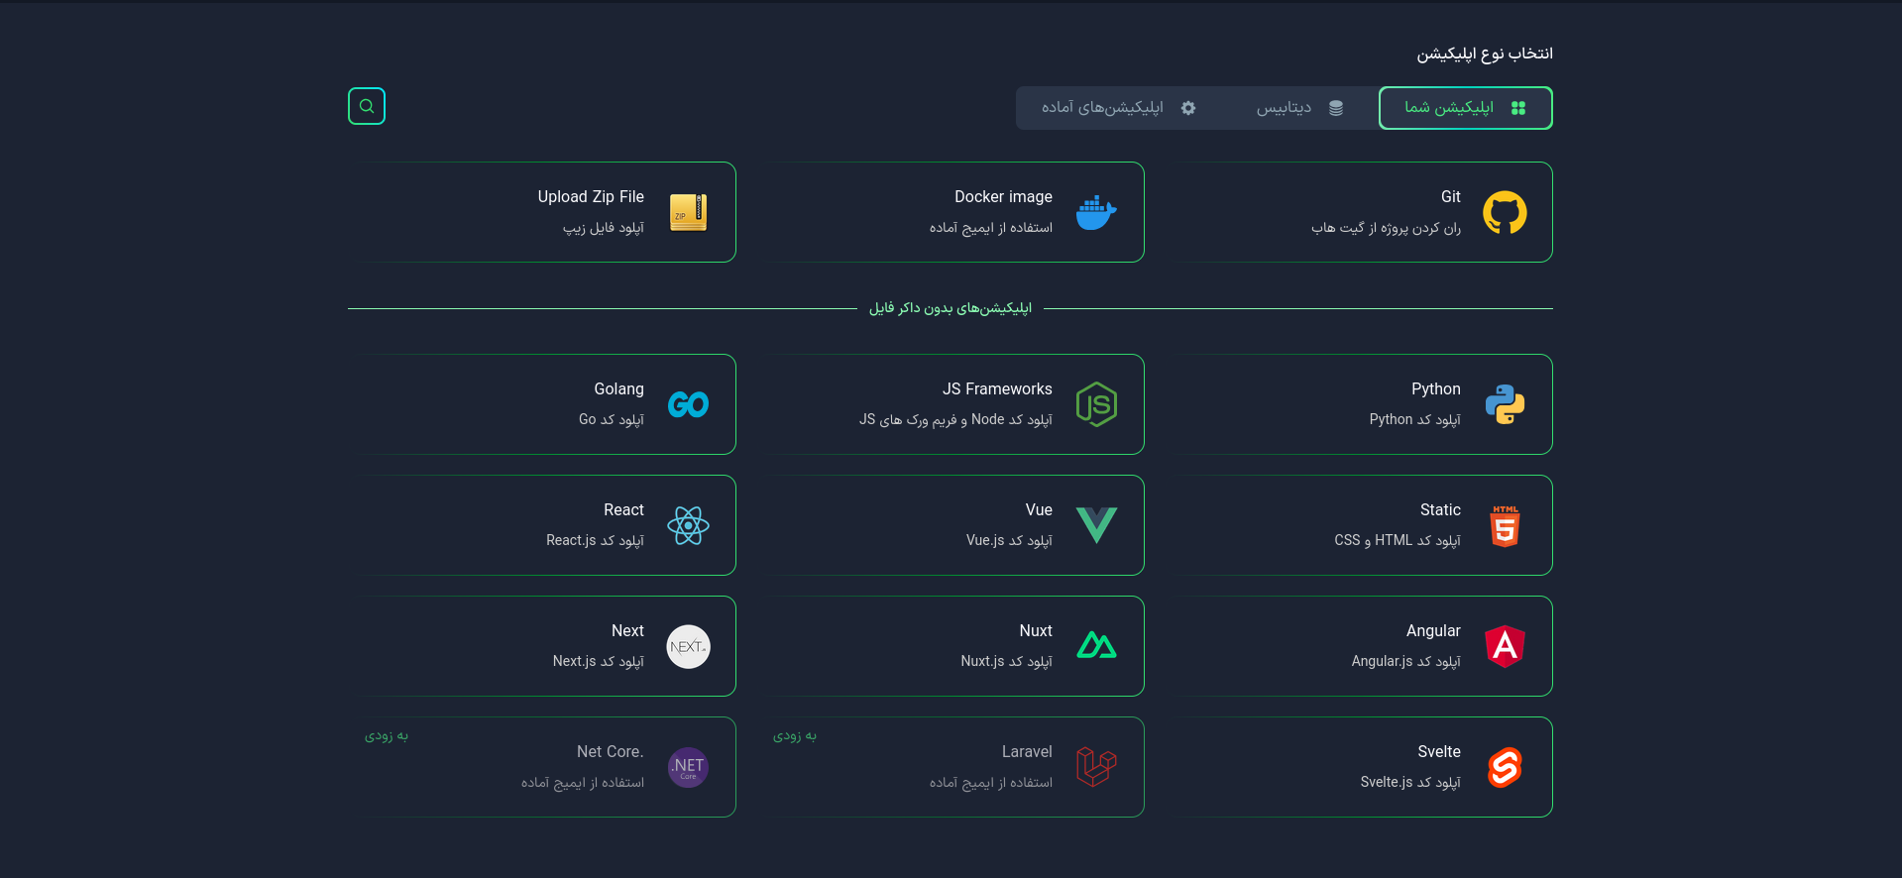Click the 'به زودی' badge on Laravel
1902x878 pixels.
tap(795, 735)
